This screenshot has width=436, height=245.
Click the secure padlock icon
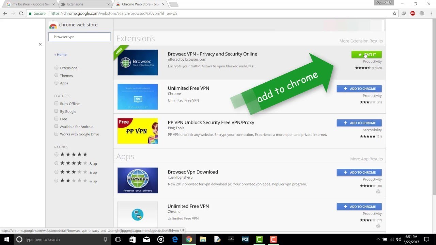click(30, 14)
